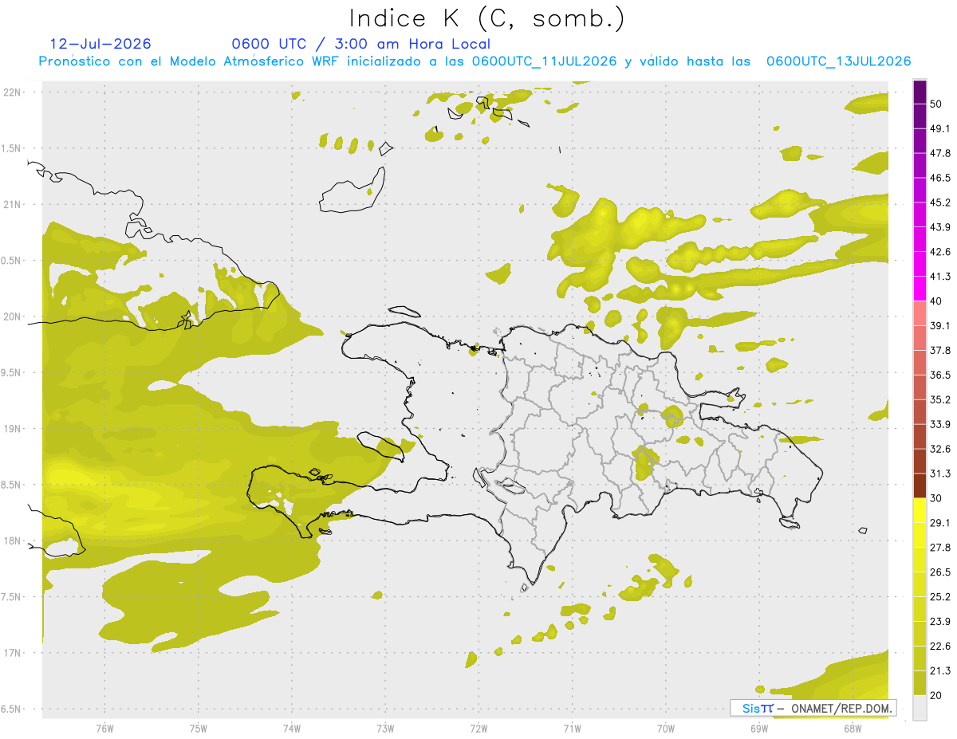The image size is (957, 739).
Task: Click the colorbar value 36.5
Action: click(x=940, y=375)
